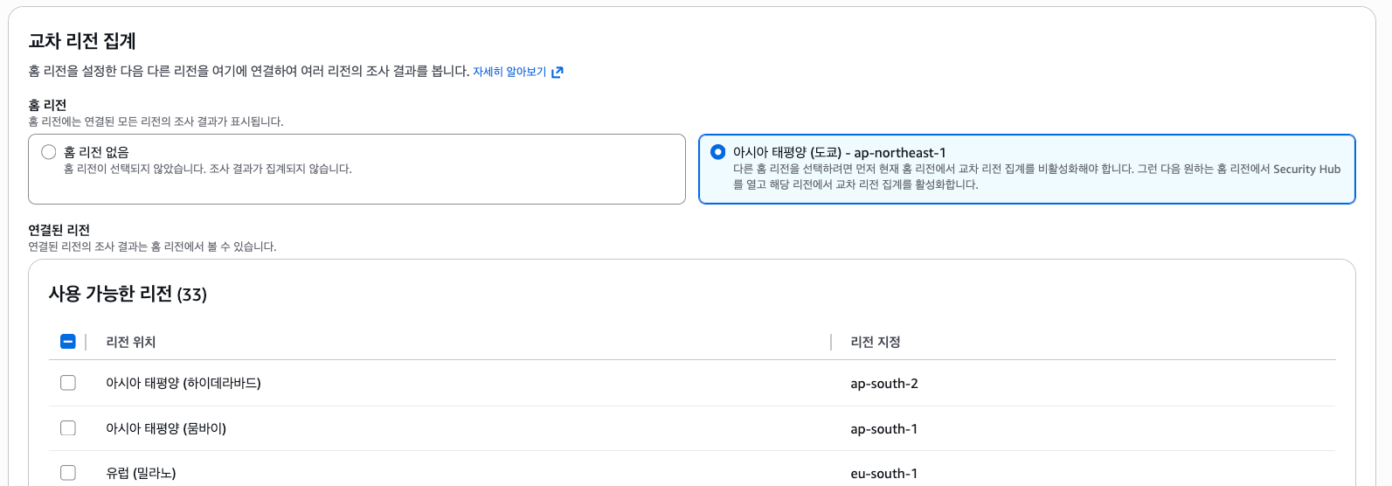Click the 리전 위치 column header
This screenshot has width=1392, height=486.
click(x=131, y=342)
